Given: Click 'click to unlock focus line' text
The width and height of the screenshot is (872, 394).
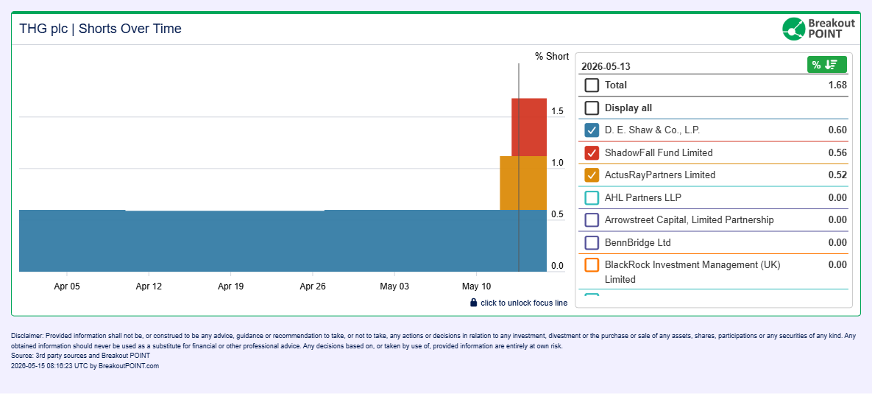Looking at the screenshot, I should point(524,303).
